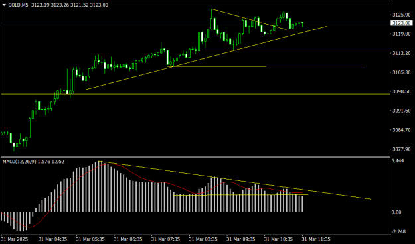The height and width of the screenshot is (244, 415).
Task: Select the 3125.90 price scale label
Action: [402, 15]
